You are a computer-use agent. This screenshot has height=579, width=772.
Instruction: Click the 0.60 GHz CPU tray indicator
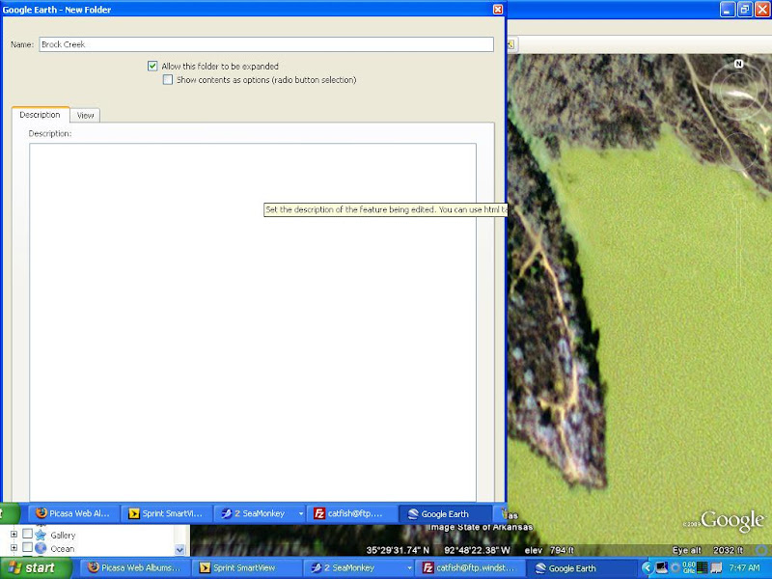pyautogui.click(x=689, y=567)
